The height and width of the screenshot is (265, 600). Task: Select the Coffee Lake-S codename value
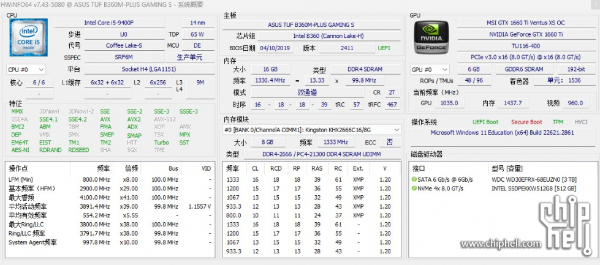coord(124,45)
